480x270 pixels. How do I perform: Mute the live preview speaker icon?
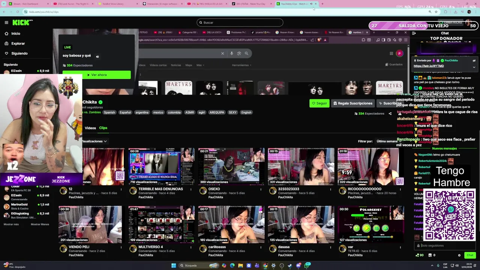click(97, 57)
